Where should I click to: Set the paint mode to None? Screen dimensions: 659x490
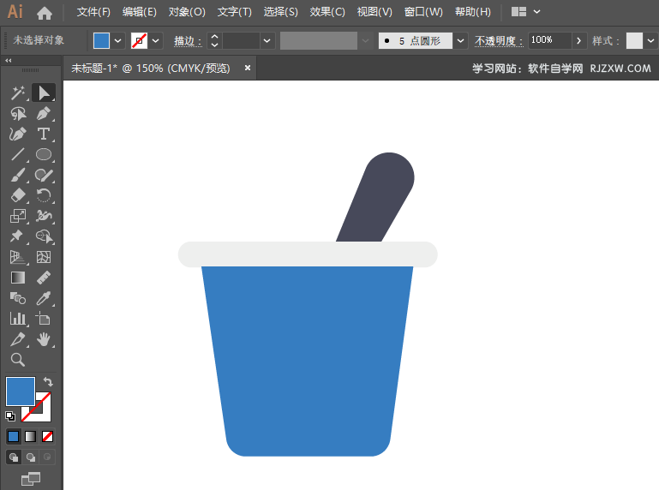[x=48, y=436]
